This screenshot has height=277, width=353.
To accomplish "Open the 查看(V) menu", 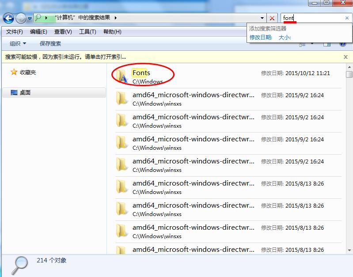I will [63, 32].
